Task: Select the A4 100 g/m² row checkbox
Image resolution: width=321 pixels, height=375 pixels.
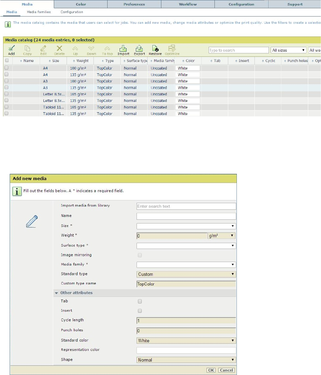Action: pyautogui.click(x=7, y=68)
